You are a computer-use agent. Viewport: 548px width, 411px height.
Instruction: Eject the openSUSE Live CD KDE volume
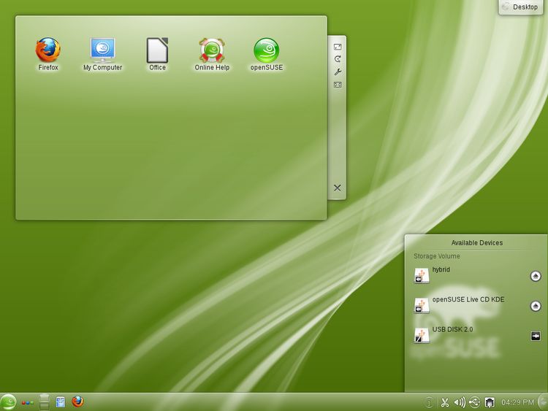click(x=535, y=306)
